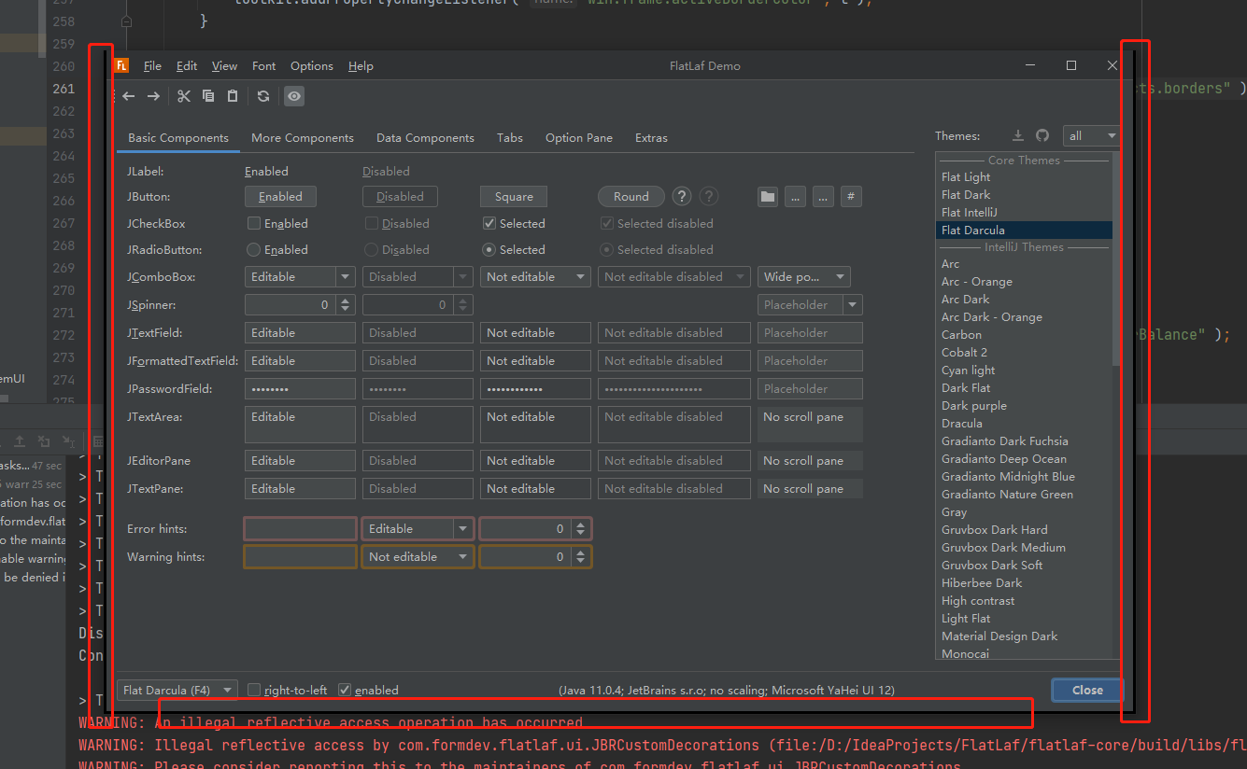Open the Options menu
Screen dimensions: 1247x769
point(312,65)
